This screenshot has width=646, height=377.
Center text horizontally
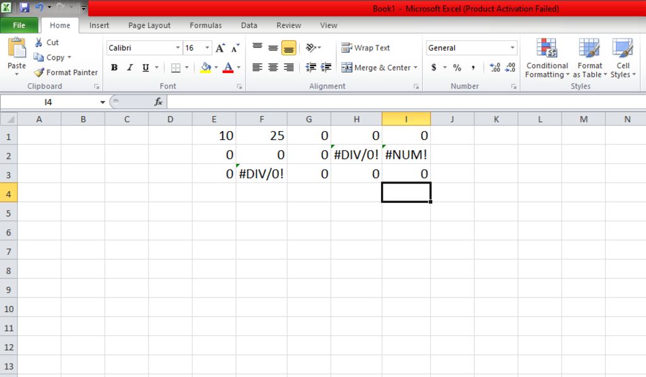click(x=273, y=67)
